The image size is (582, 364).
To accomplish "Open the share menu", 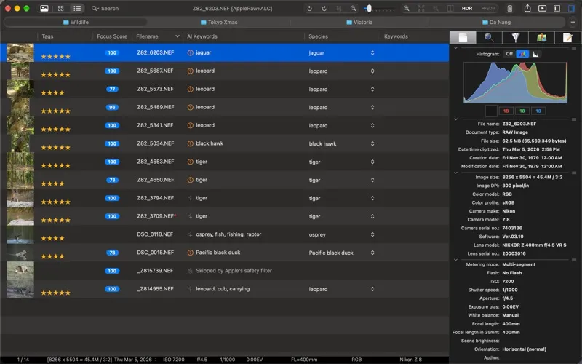I will pos(527,8).
